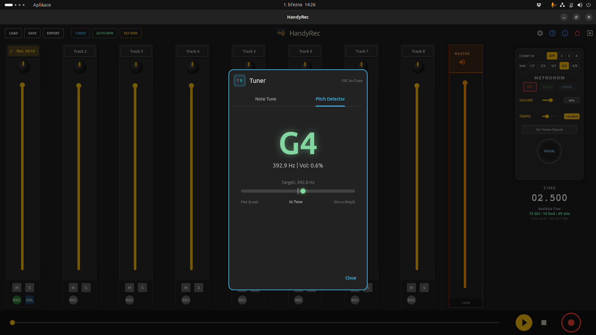Open the help question mark icon
Image resolution: width=596 pixels, height=335 pixels.
553,33
